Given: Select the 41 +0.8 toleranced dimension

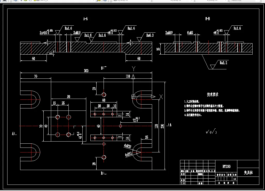Looking at the screenshot, I should (79, 135).
